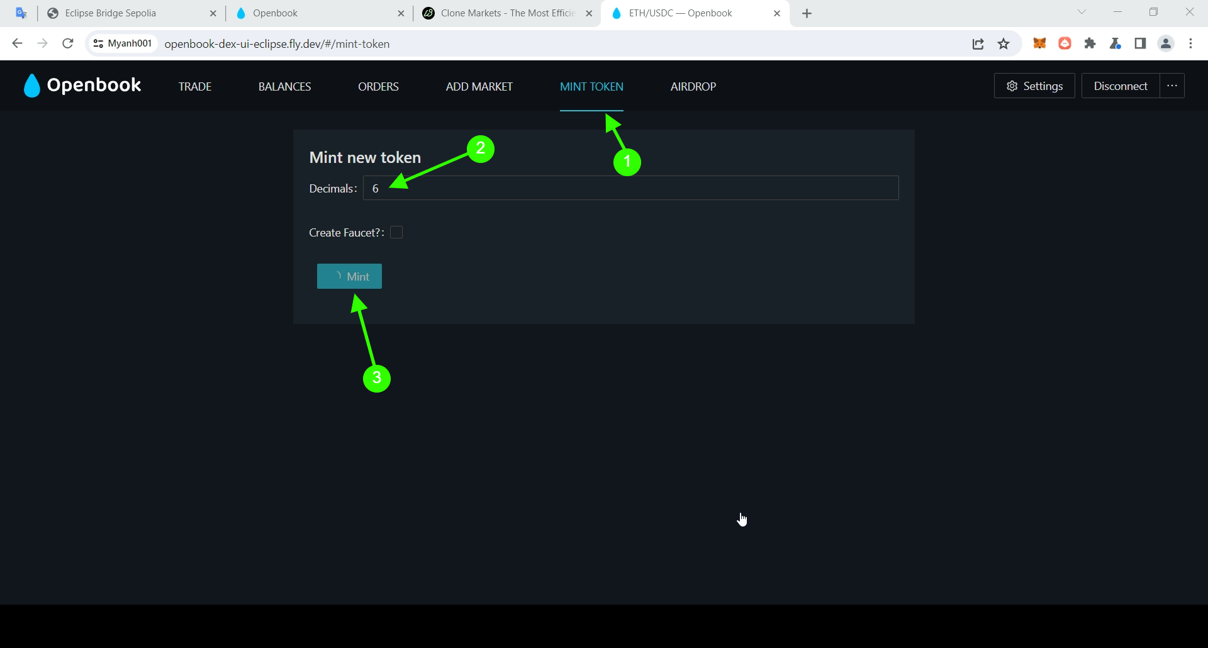
Task: Minimize the browser window
Action: coord(1117,12)
